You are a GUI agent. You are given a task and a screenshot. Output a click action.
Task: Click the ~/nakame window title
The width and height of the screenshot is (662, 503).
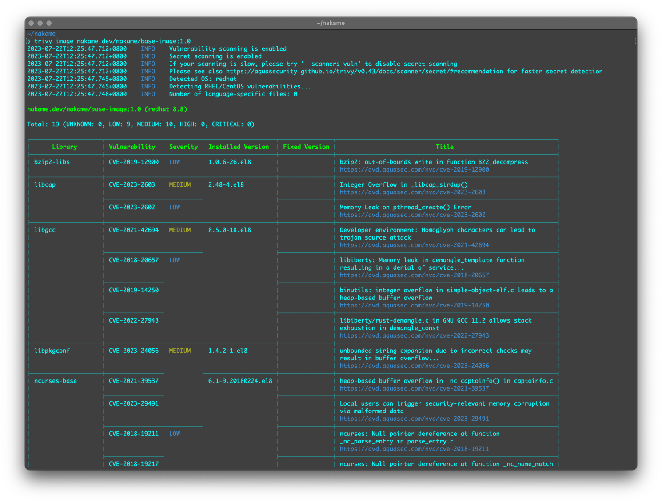[331, 23]
